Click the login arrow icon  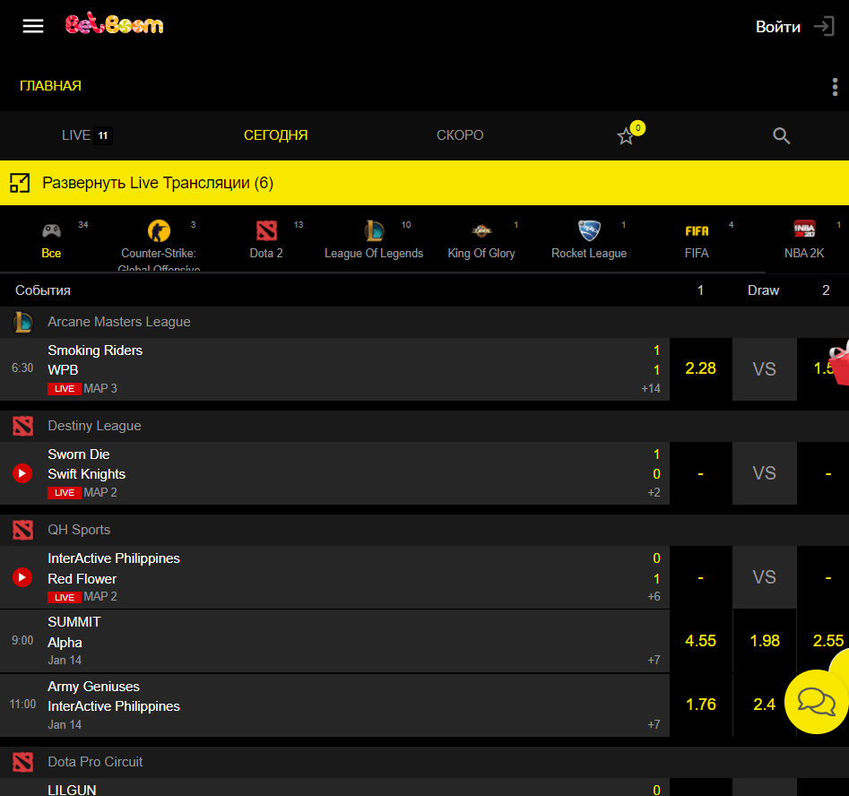pyautogui.click(x=824, y=26)
